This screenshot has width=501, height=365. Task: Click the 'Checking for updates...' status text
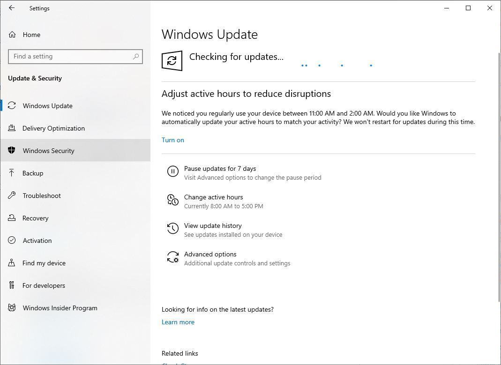tap(236, 57)
